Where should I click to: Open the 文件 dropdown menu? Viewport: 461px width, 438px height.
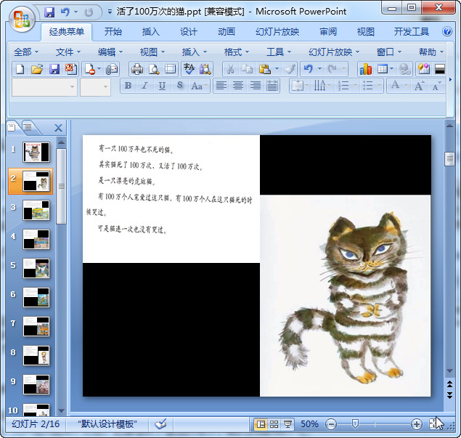pos(68,52)
